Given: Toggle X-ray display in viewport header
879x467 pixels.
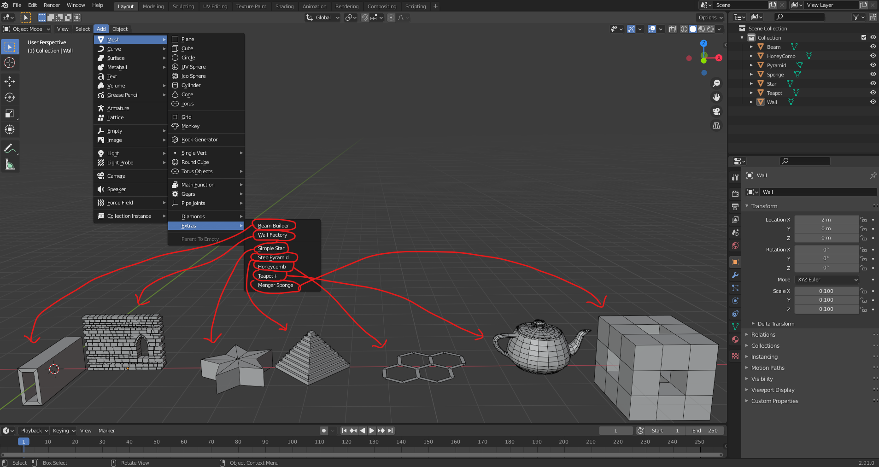Looking at the screenshot, I should [673, 29].
